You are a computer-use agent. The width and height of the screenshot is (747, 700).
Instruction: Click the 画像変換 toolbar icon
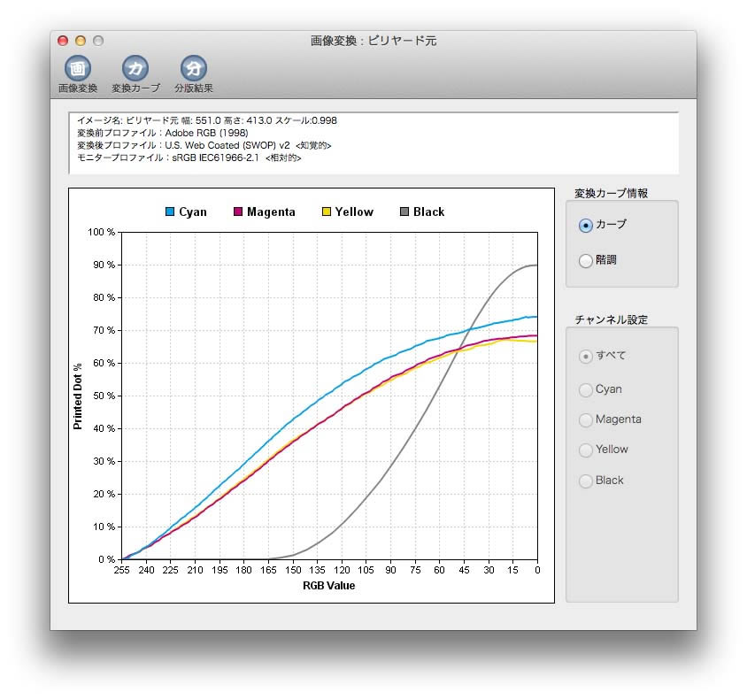[78, 68]
